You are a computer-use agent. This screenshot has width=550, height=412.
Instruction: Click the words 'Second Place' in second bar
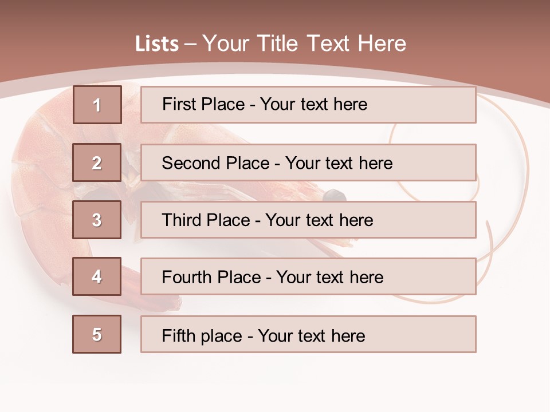pyautogui.click(x=216, y=163)
